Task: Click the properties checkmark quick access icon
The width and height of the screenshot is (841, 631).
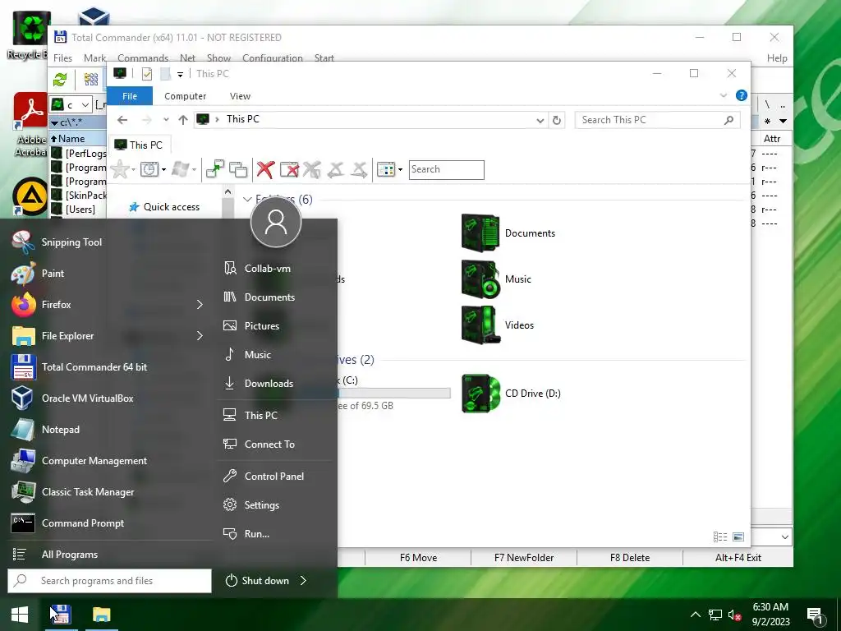Action: click(x=147, y=74)
